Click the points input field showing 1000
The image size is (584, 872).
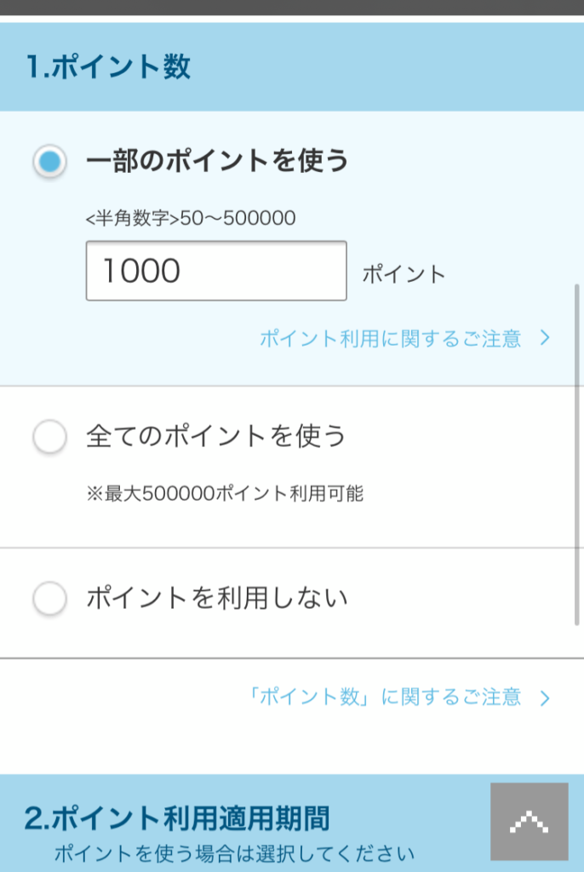pos(216,271)
